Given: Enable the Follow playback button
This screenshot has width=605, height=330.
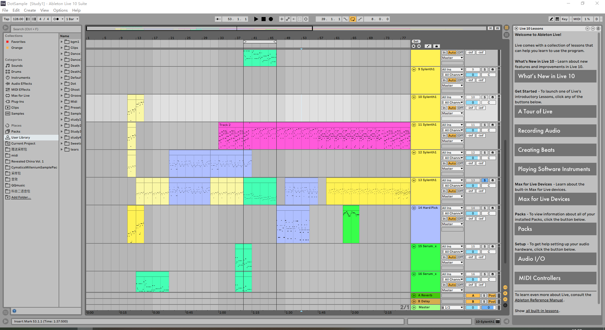Looking at the screenshot, I should (218, 19).
